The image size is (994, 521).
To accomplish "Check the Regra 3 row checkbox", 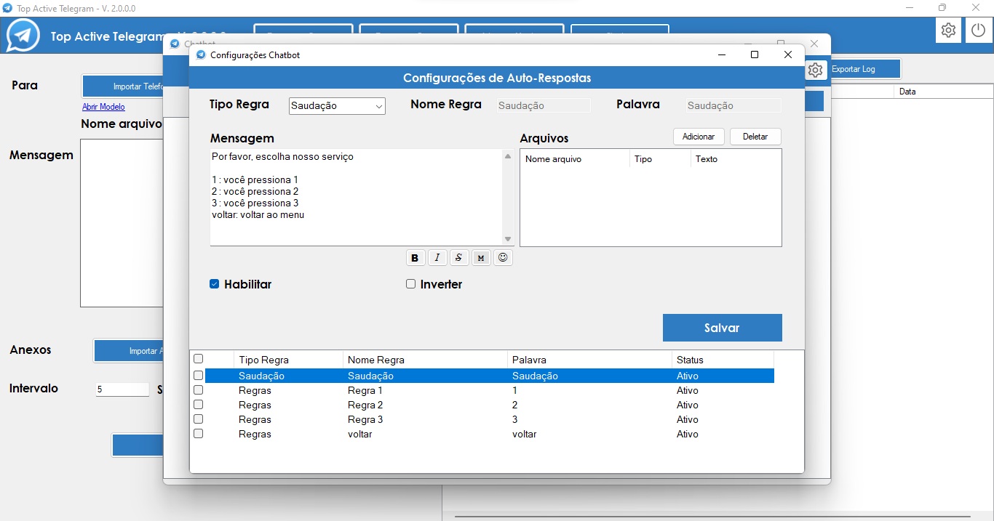I will [198, 419].
